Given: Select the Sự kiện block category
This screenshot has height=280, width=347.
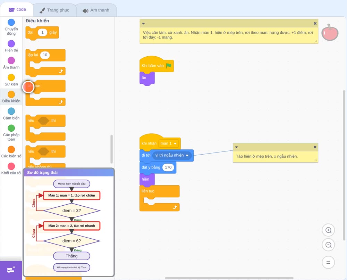Looking at the screenshot, I should pos(11,80).
